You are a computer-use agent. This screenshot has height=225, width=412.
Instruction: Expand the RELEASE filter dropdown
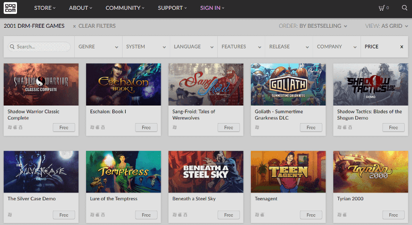click(289, 47)
